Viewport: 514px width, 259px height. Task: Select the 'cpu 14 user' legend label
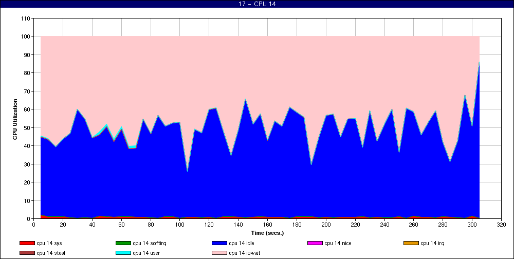point(146,253)
